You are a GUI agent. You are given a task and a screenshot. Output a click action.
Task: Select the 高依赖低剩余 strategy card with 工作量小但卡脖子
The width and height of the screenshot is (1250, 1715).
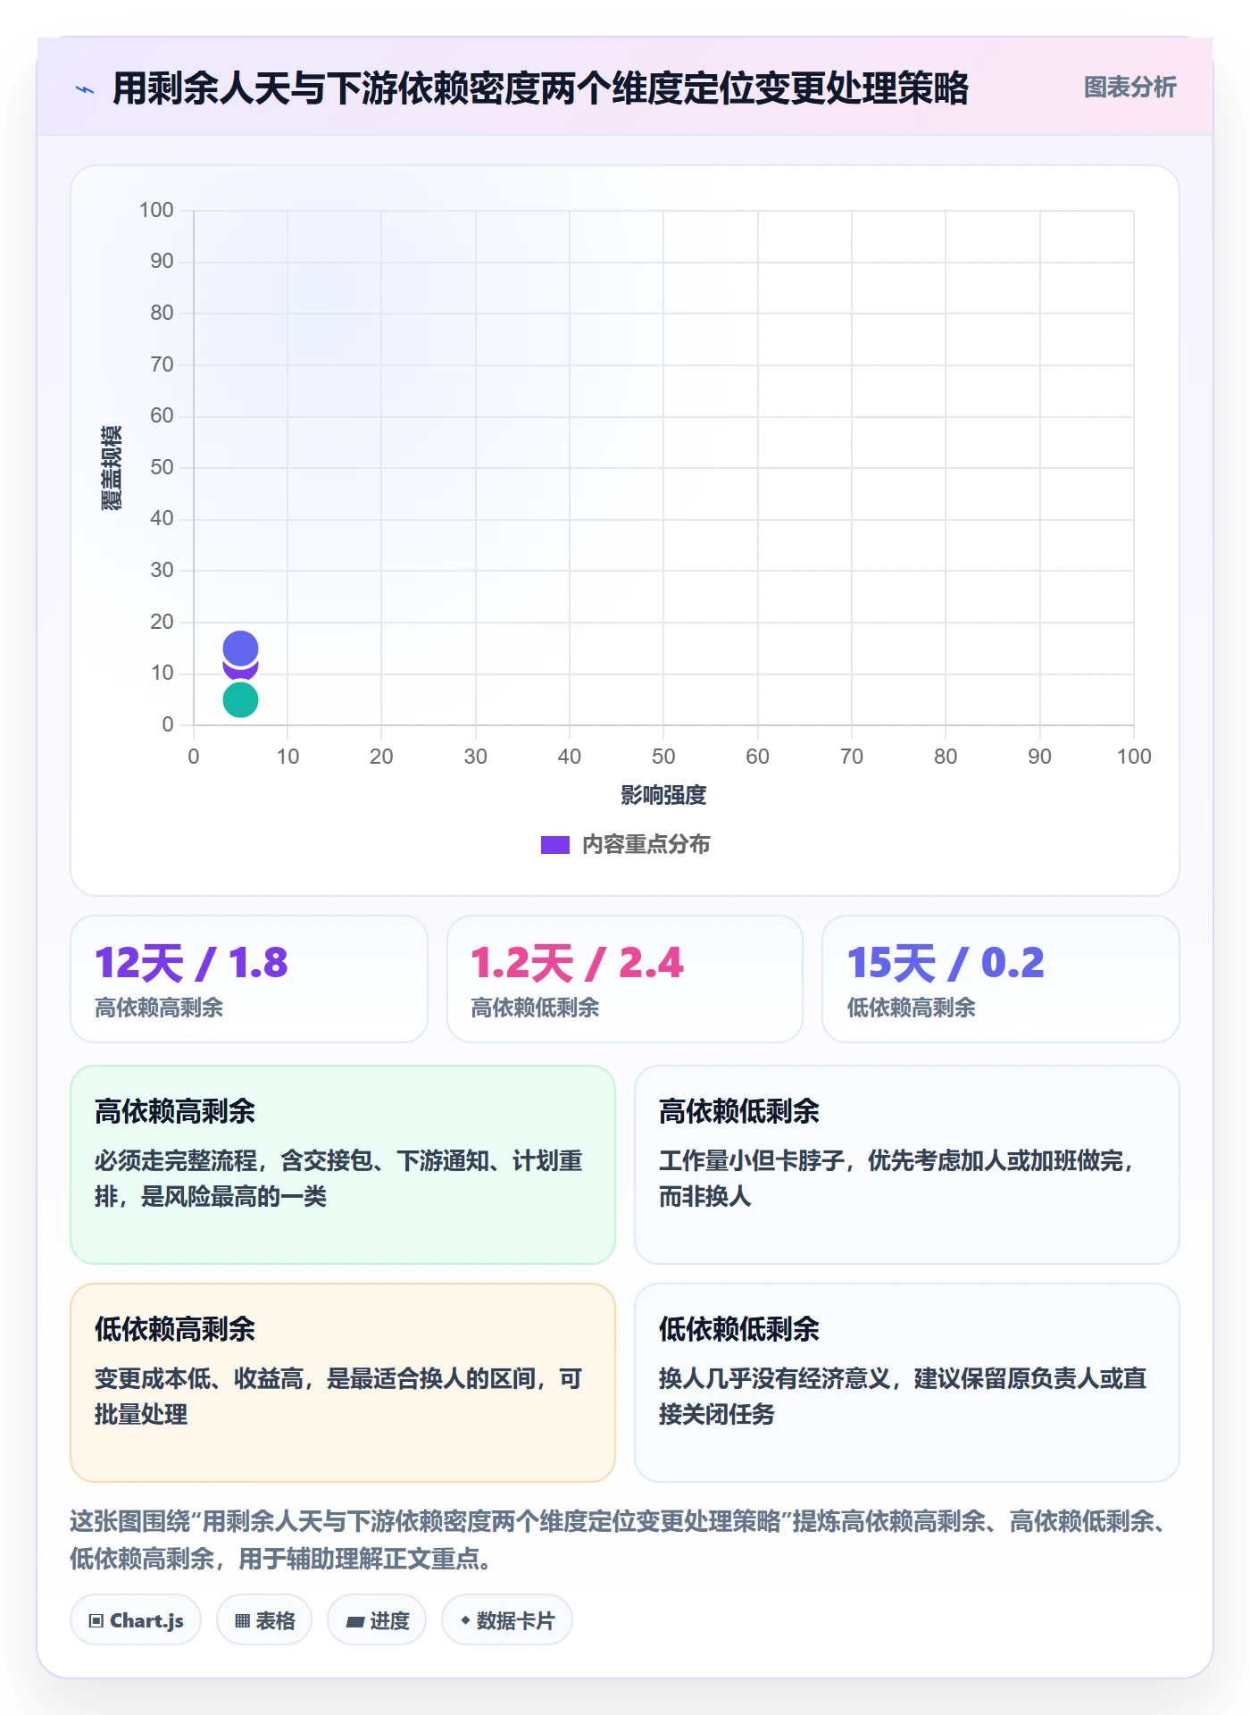point(907,1165)
